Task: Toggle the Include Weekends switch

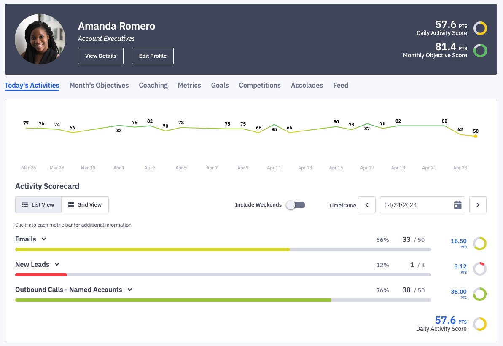Action: 295,205
